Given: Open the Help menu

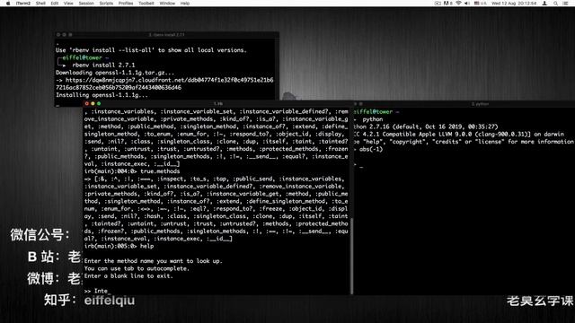Looking at the screenshot, I should click(185, 4).
